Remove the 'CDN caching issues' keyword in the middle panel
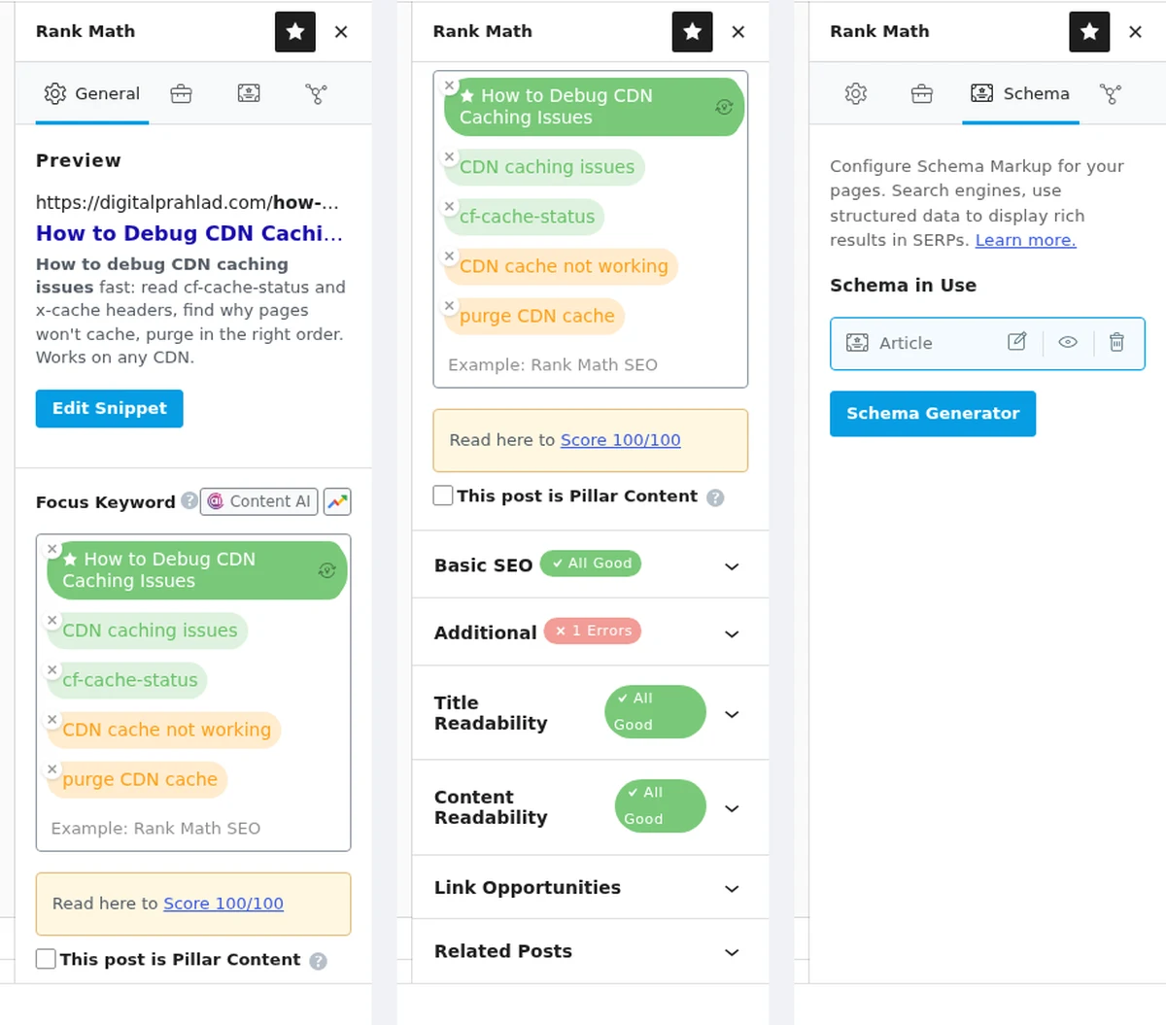The width and height of the screenshot is (1166, 1025). (449, 156)
